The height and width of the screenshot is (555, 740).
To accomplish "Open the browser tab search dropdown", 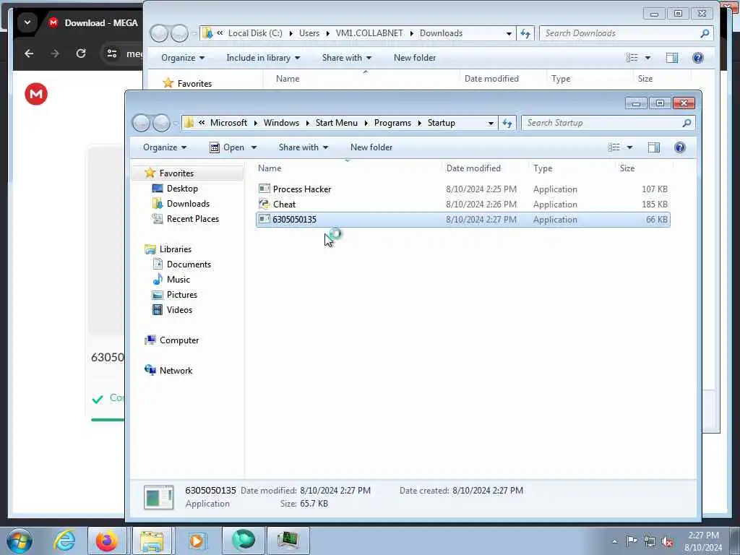I will point(27,22).
